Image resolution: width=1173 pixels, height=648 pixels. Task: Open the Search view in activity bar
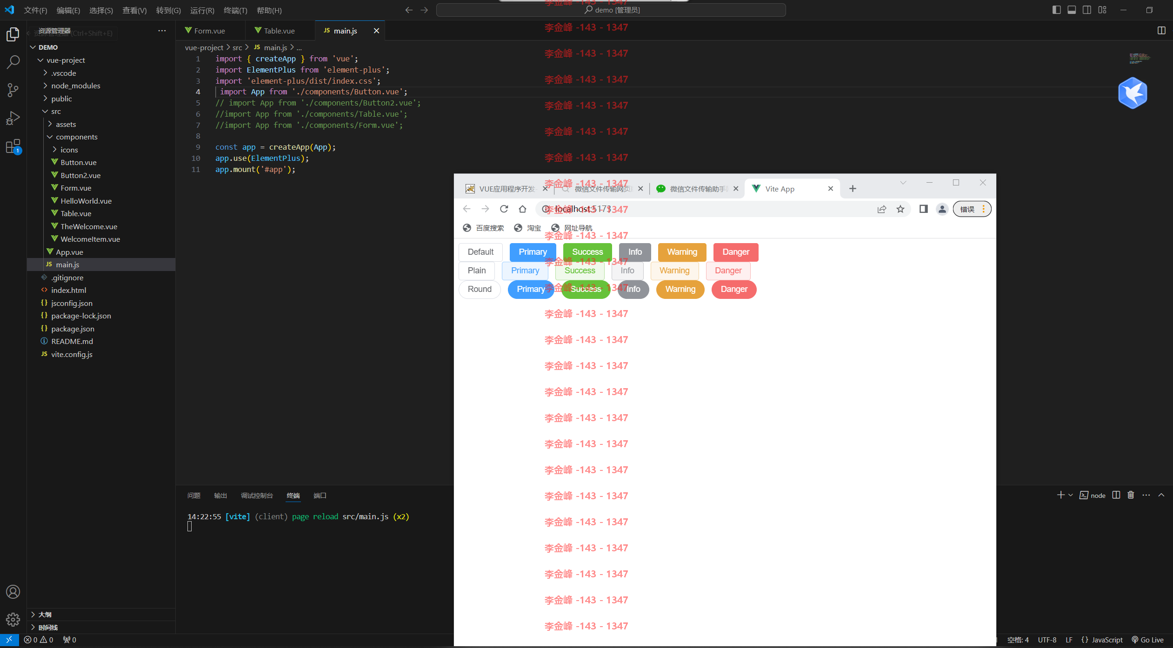[13, 62]
